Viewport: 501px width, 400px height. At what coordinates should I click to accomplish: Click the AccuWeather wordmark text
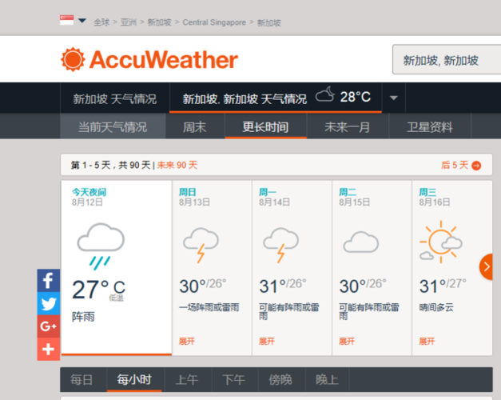(x=164, y=59)
